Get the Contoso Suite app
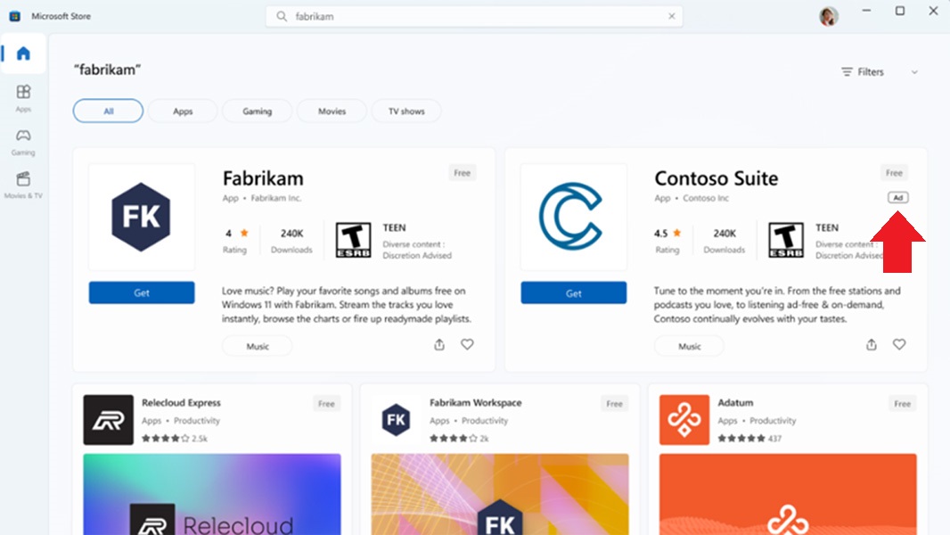The width and height of the screenshot is (950, 535). [x=574, y=292]
